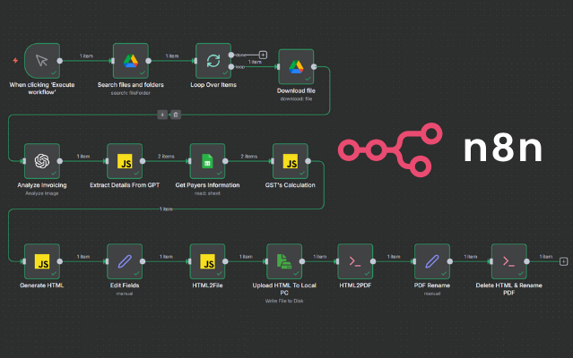Open Upload HTML To Local PC node

pos(284,260)
